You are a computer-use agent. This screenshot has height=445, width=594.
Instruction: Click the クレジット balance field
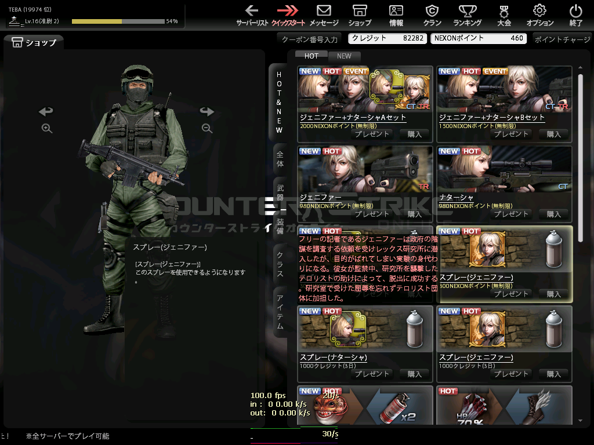pos(387,38)
